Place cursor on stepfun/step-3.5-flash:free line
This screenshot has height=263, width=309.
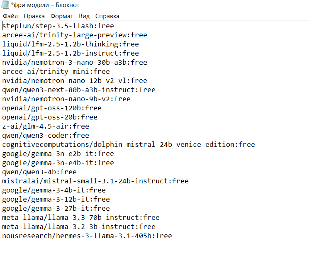(58, 26)
